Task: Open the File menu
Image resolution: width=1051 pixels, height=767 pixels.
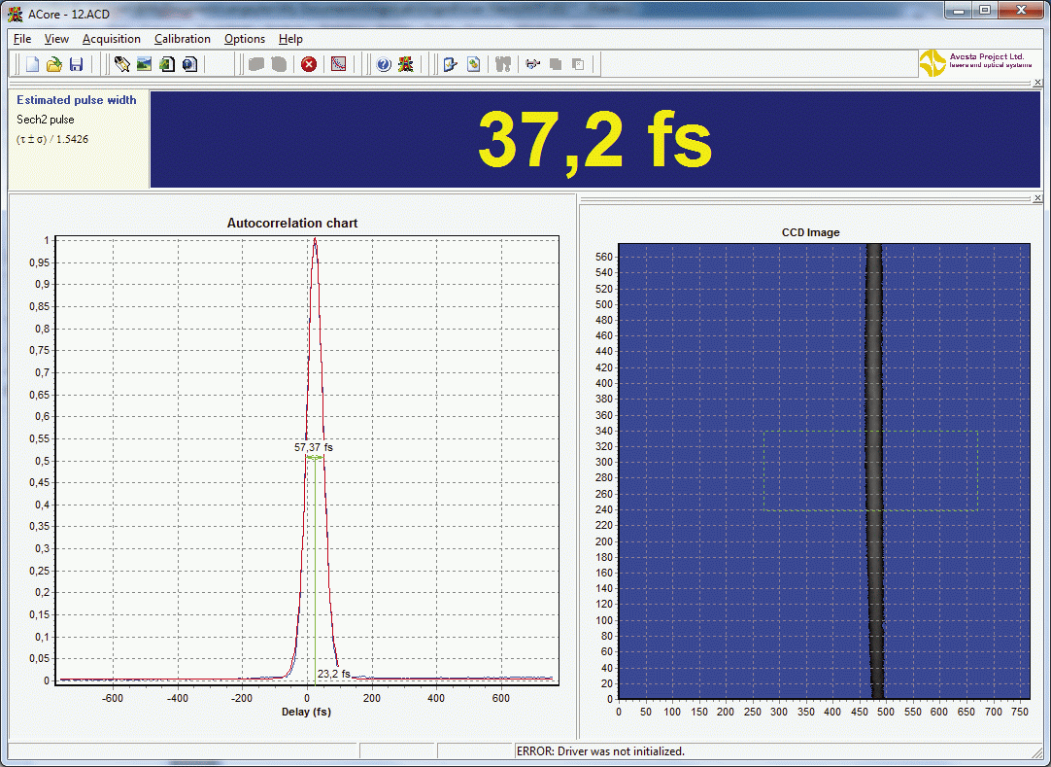Action: 22,39
